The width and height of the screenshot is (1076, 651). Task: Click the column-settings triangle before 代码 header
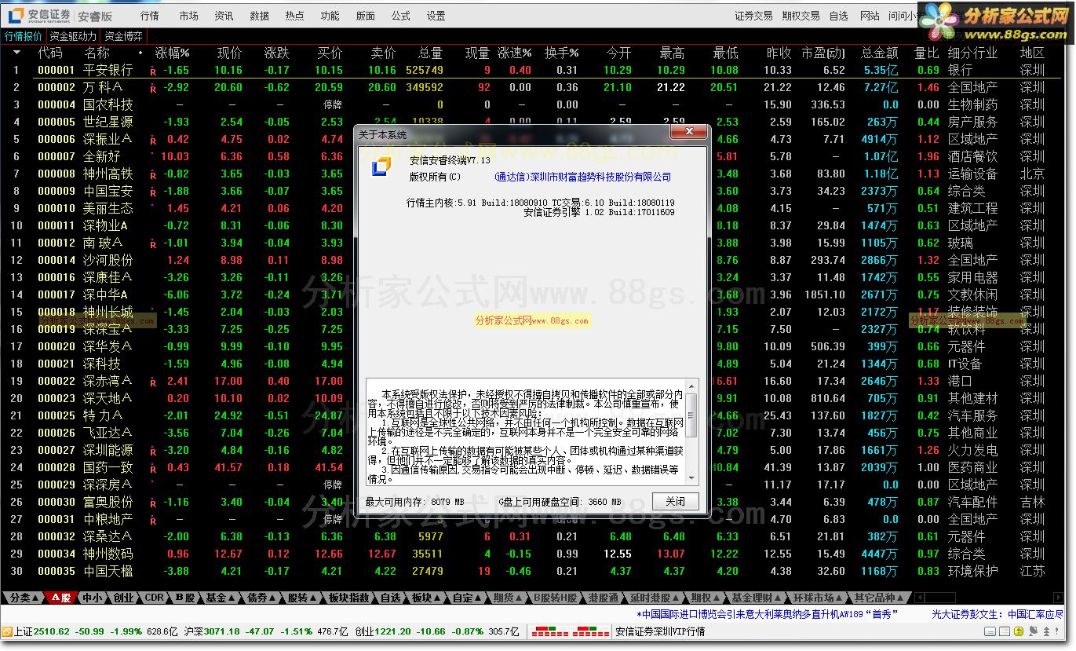pyautogui.click(x=16, y=53)
